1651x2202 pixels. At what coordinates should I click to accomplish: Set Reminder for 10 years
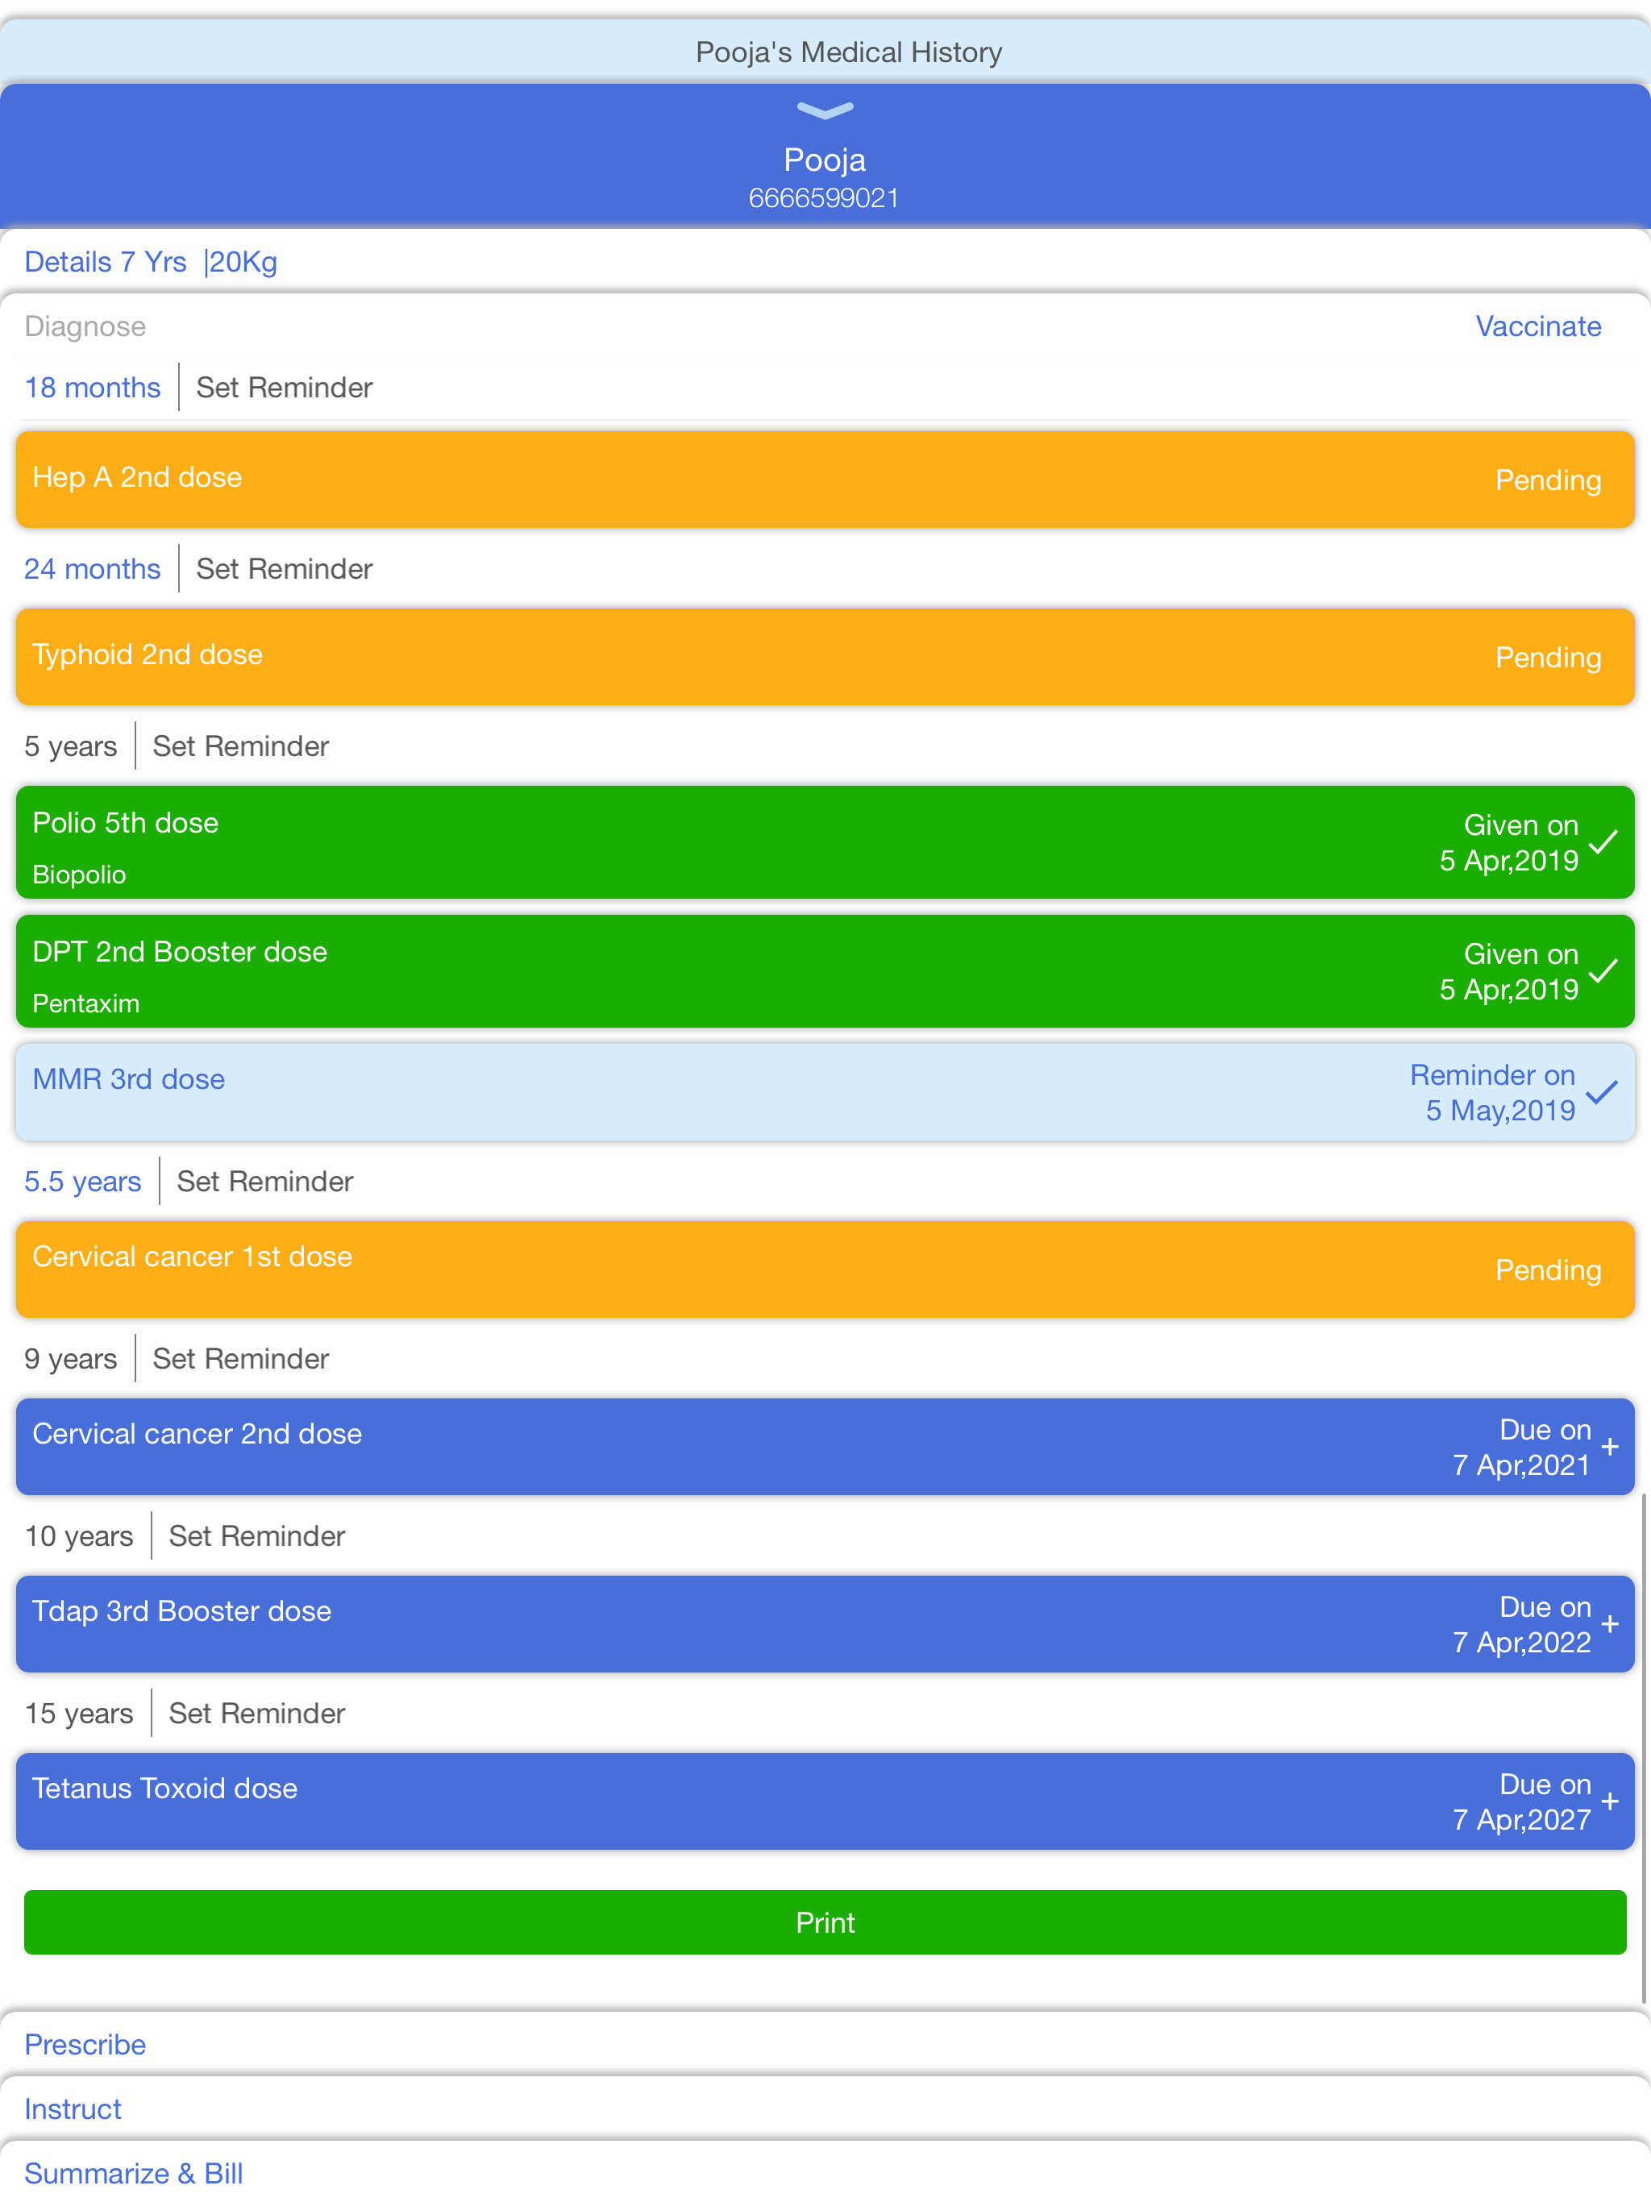(x=257, y=1535)
